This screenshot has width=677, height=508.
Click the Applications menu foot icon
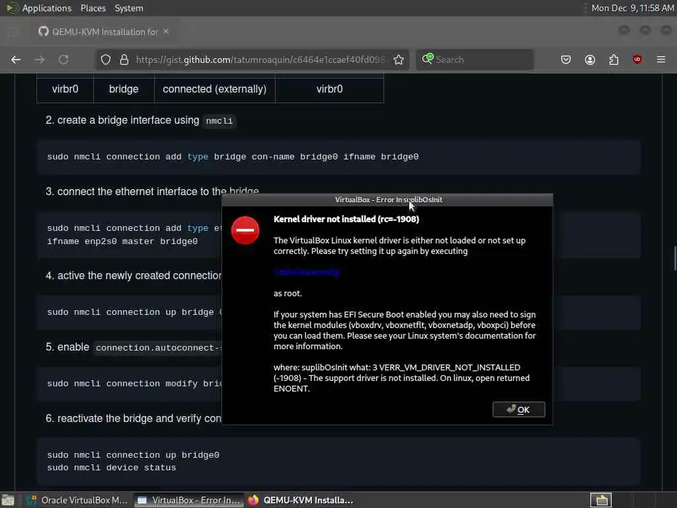[x=12, y=8]
